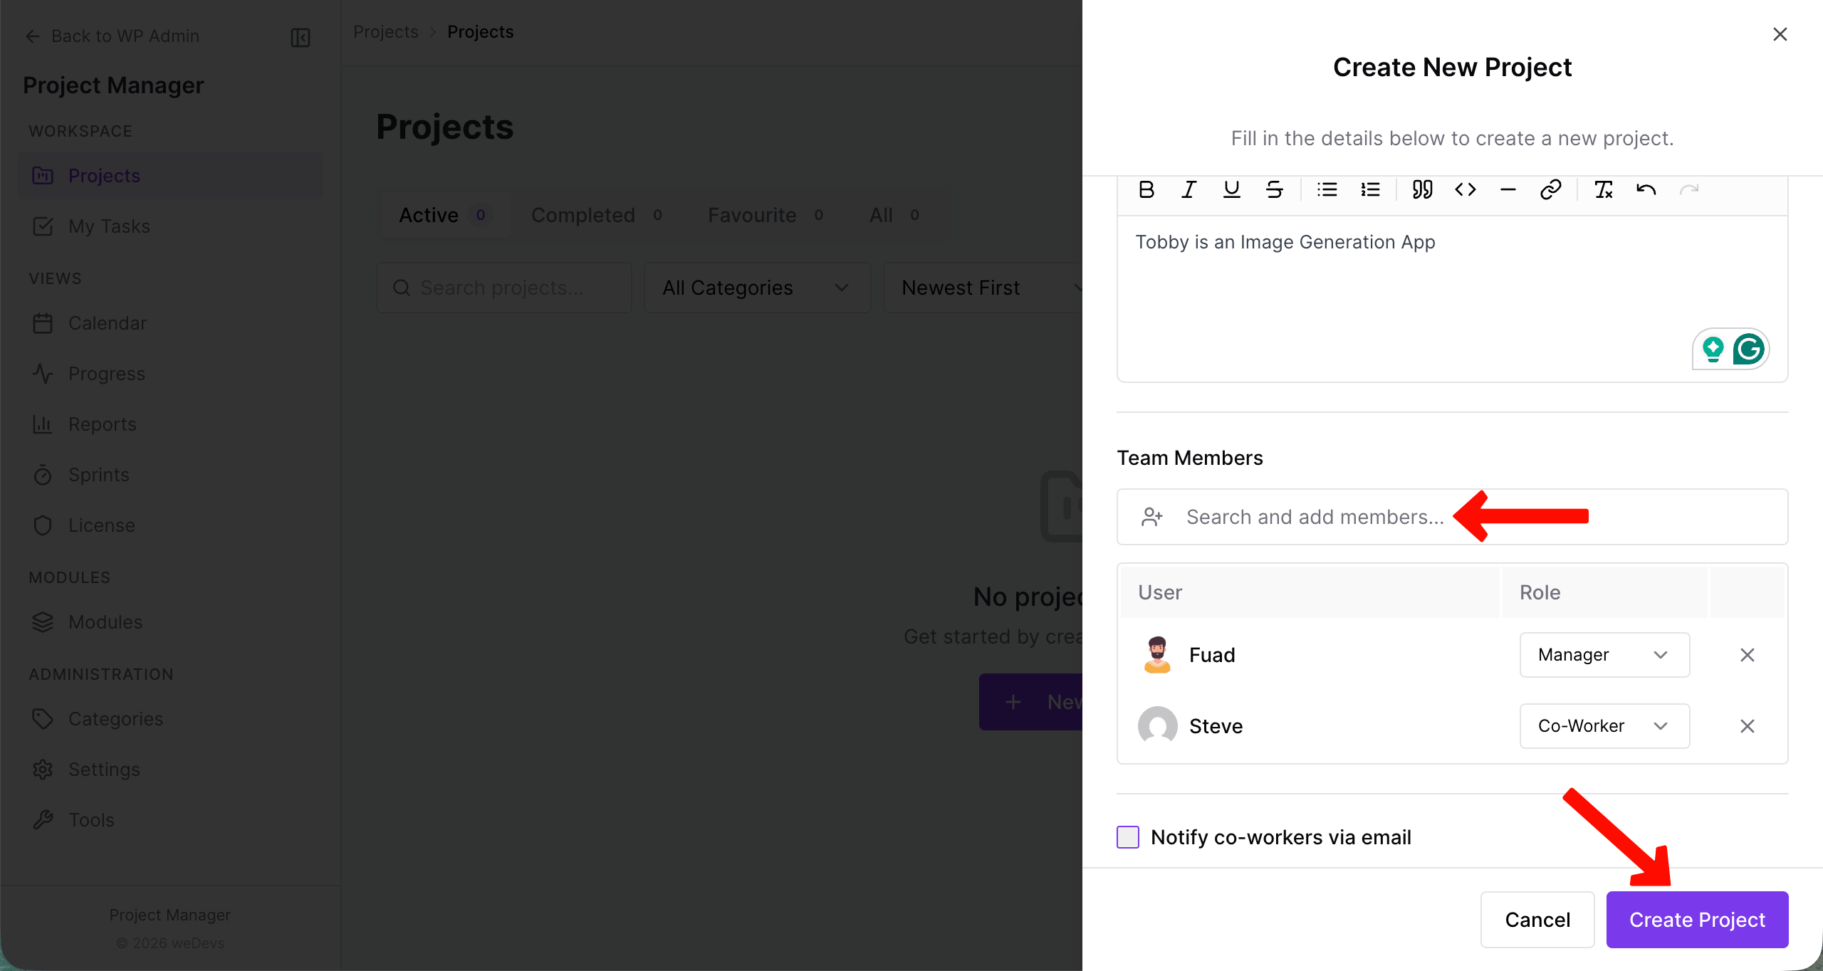Insert a hyperlink into the description
1823x971 pixels.
1550,189
